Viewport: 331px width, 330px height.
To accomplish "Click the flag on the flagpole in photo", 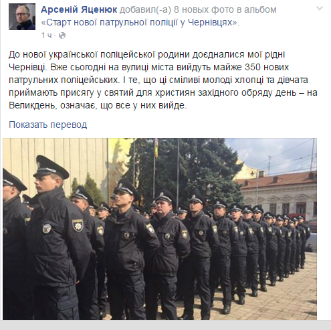I will pyautogui.click(x=156, y=148).
